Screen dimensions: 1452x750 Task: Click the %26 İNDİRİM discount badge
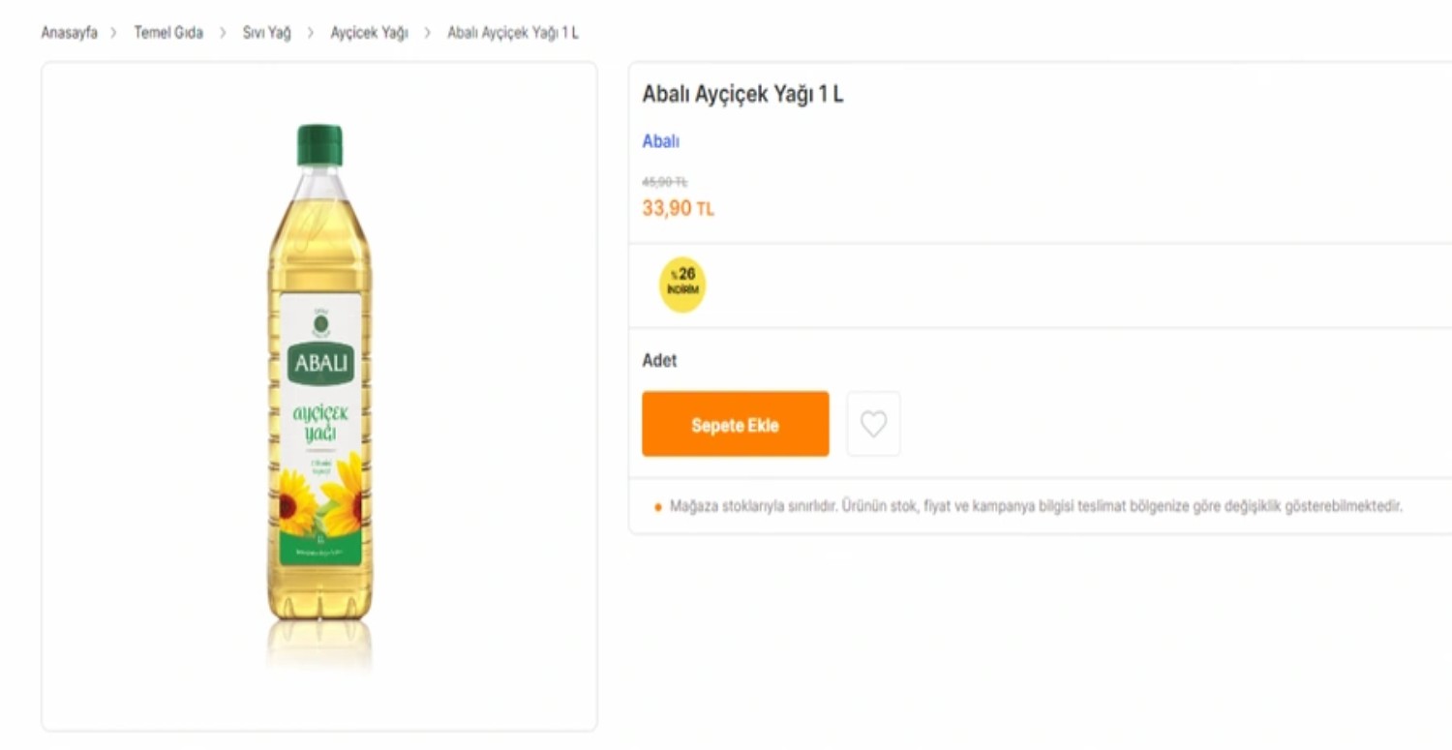(682, 284)
